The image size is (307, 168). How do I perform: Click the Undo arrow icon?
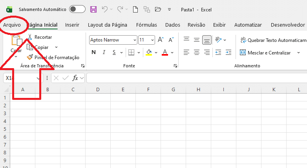(x=105, y=9)
